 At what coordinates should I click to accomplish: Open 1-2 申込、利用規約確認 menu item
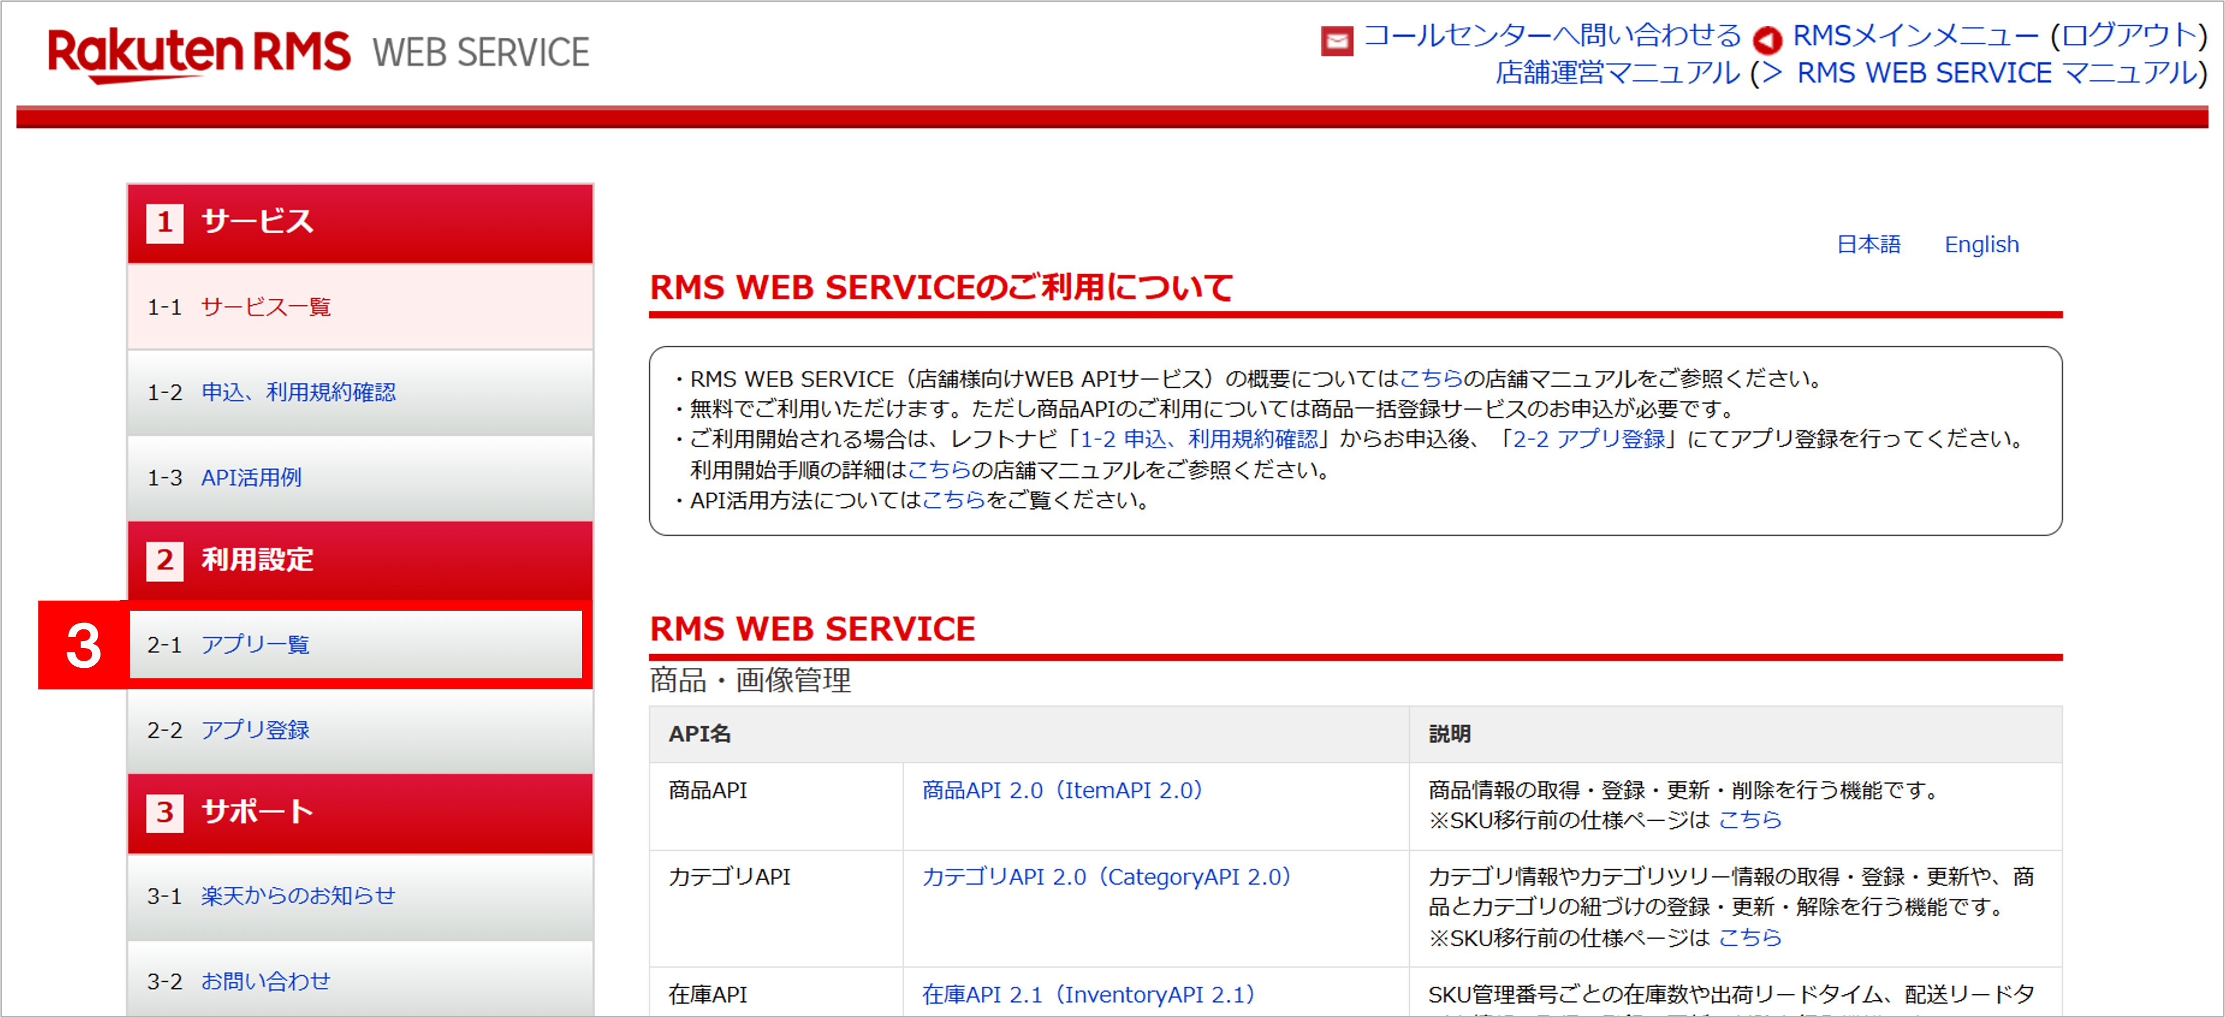click(298, 392)
